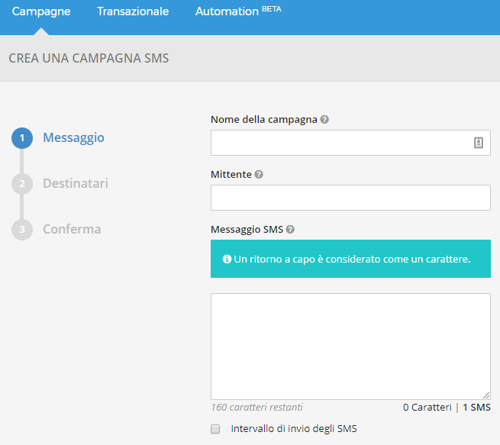The height and width of the screenshot is (445, 500).
Task: Click the step 1 circle icon
Action: pyautogui.click(x=22, y=138)
